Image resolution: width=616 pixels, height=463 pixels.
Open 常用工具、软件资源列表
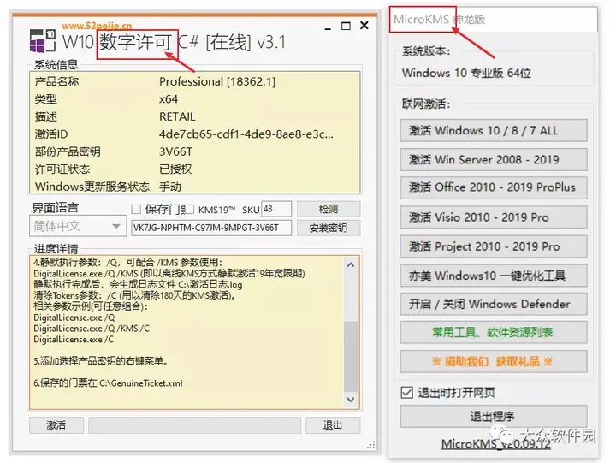494,333
